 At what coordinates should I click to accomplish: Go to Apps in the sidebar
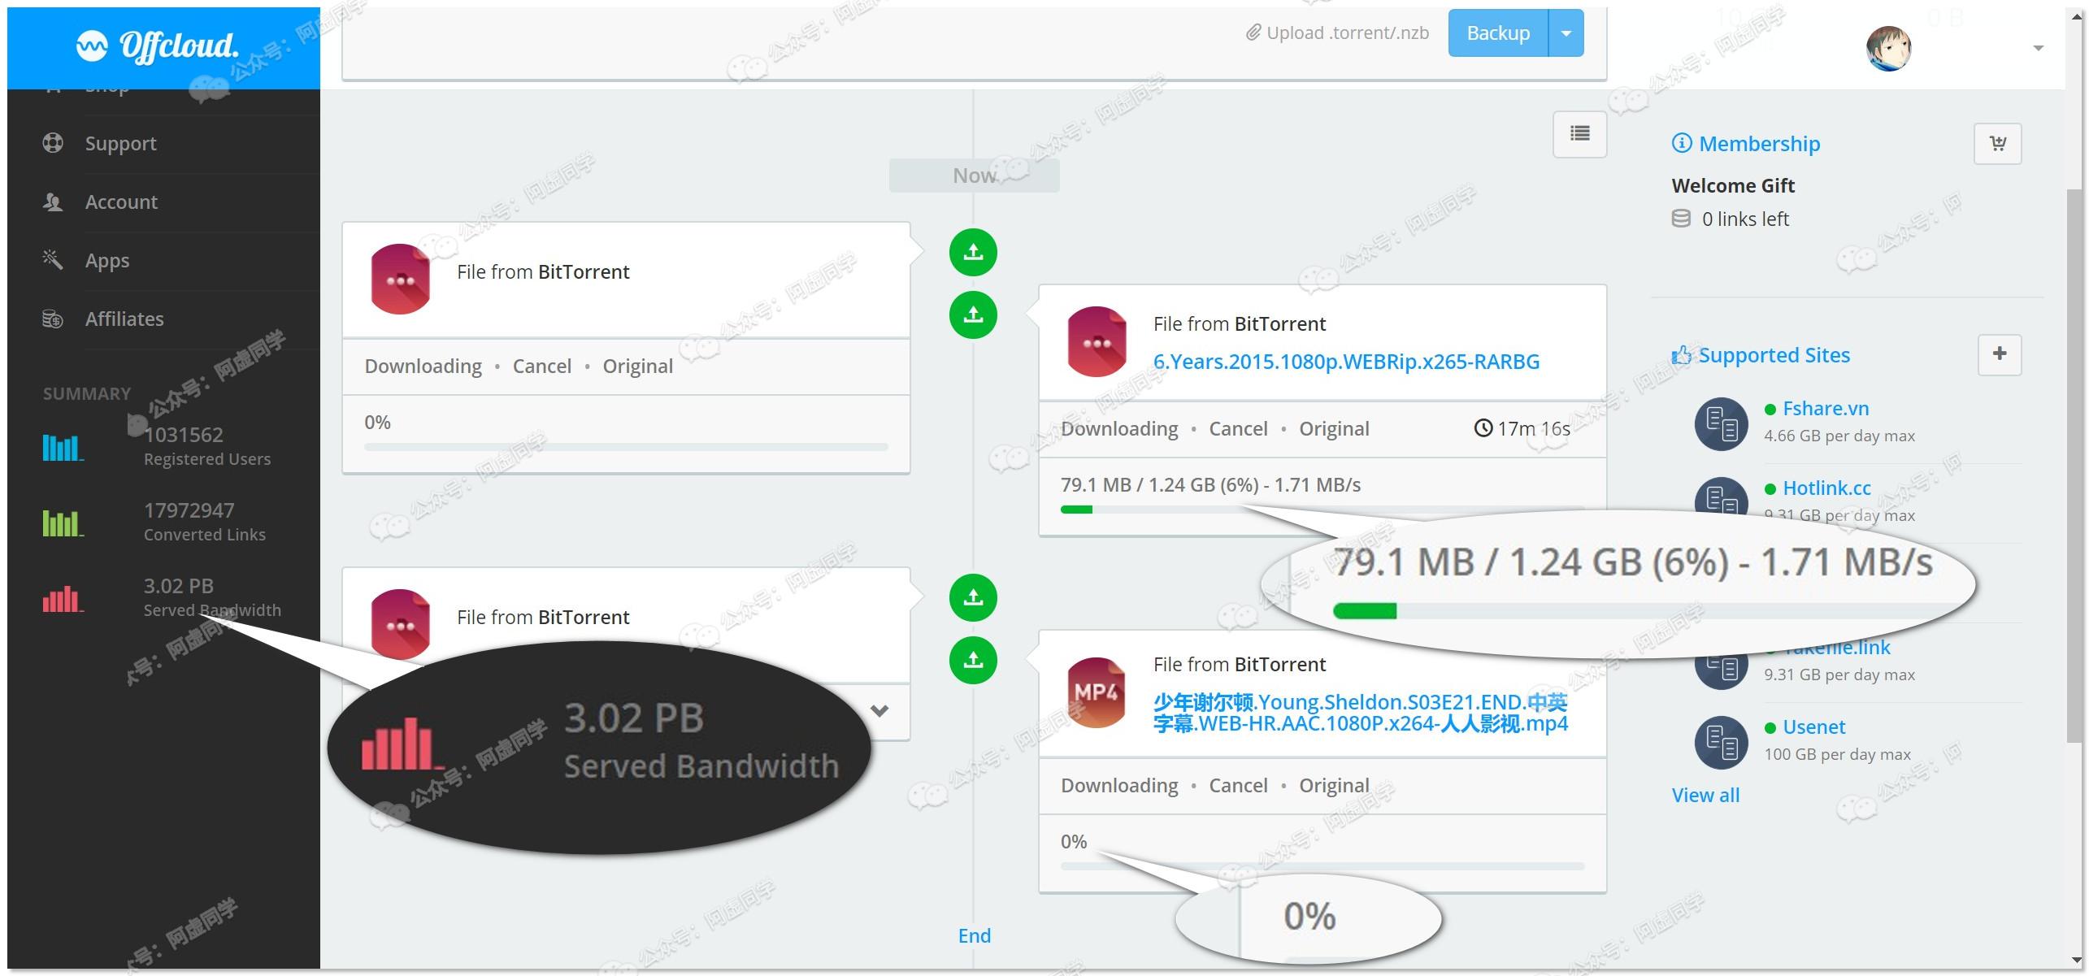[x=107, y=261]
